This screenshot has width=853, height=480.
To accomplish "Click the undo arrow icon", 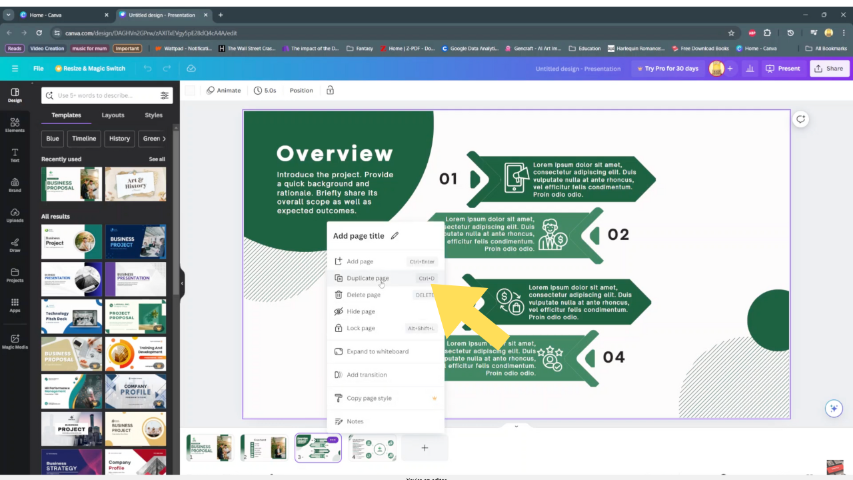I will click(x=147, y=69).
